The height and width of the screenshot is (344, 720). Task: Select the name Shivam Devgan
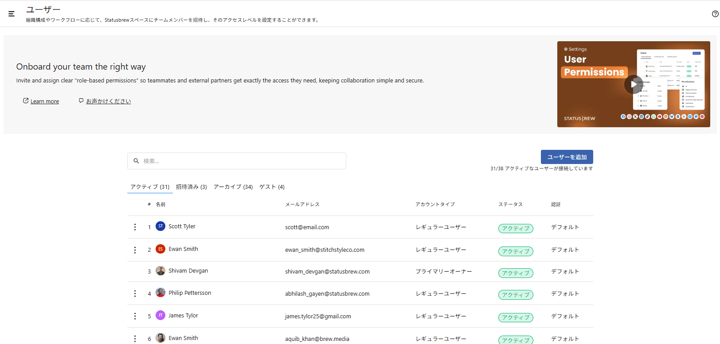click(188, 271)
